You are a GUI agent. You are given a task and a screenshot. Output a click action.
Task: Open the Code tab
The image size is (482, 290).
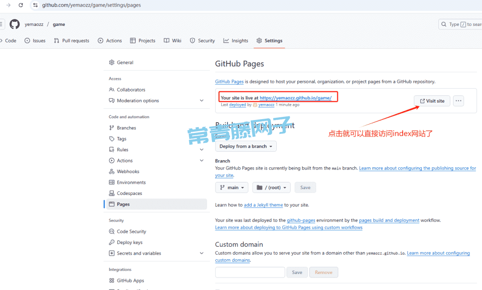[8, 41]
